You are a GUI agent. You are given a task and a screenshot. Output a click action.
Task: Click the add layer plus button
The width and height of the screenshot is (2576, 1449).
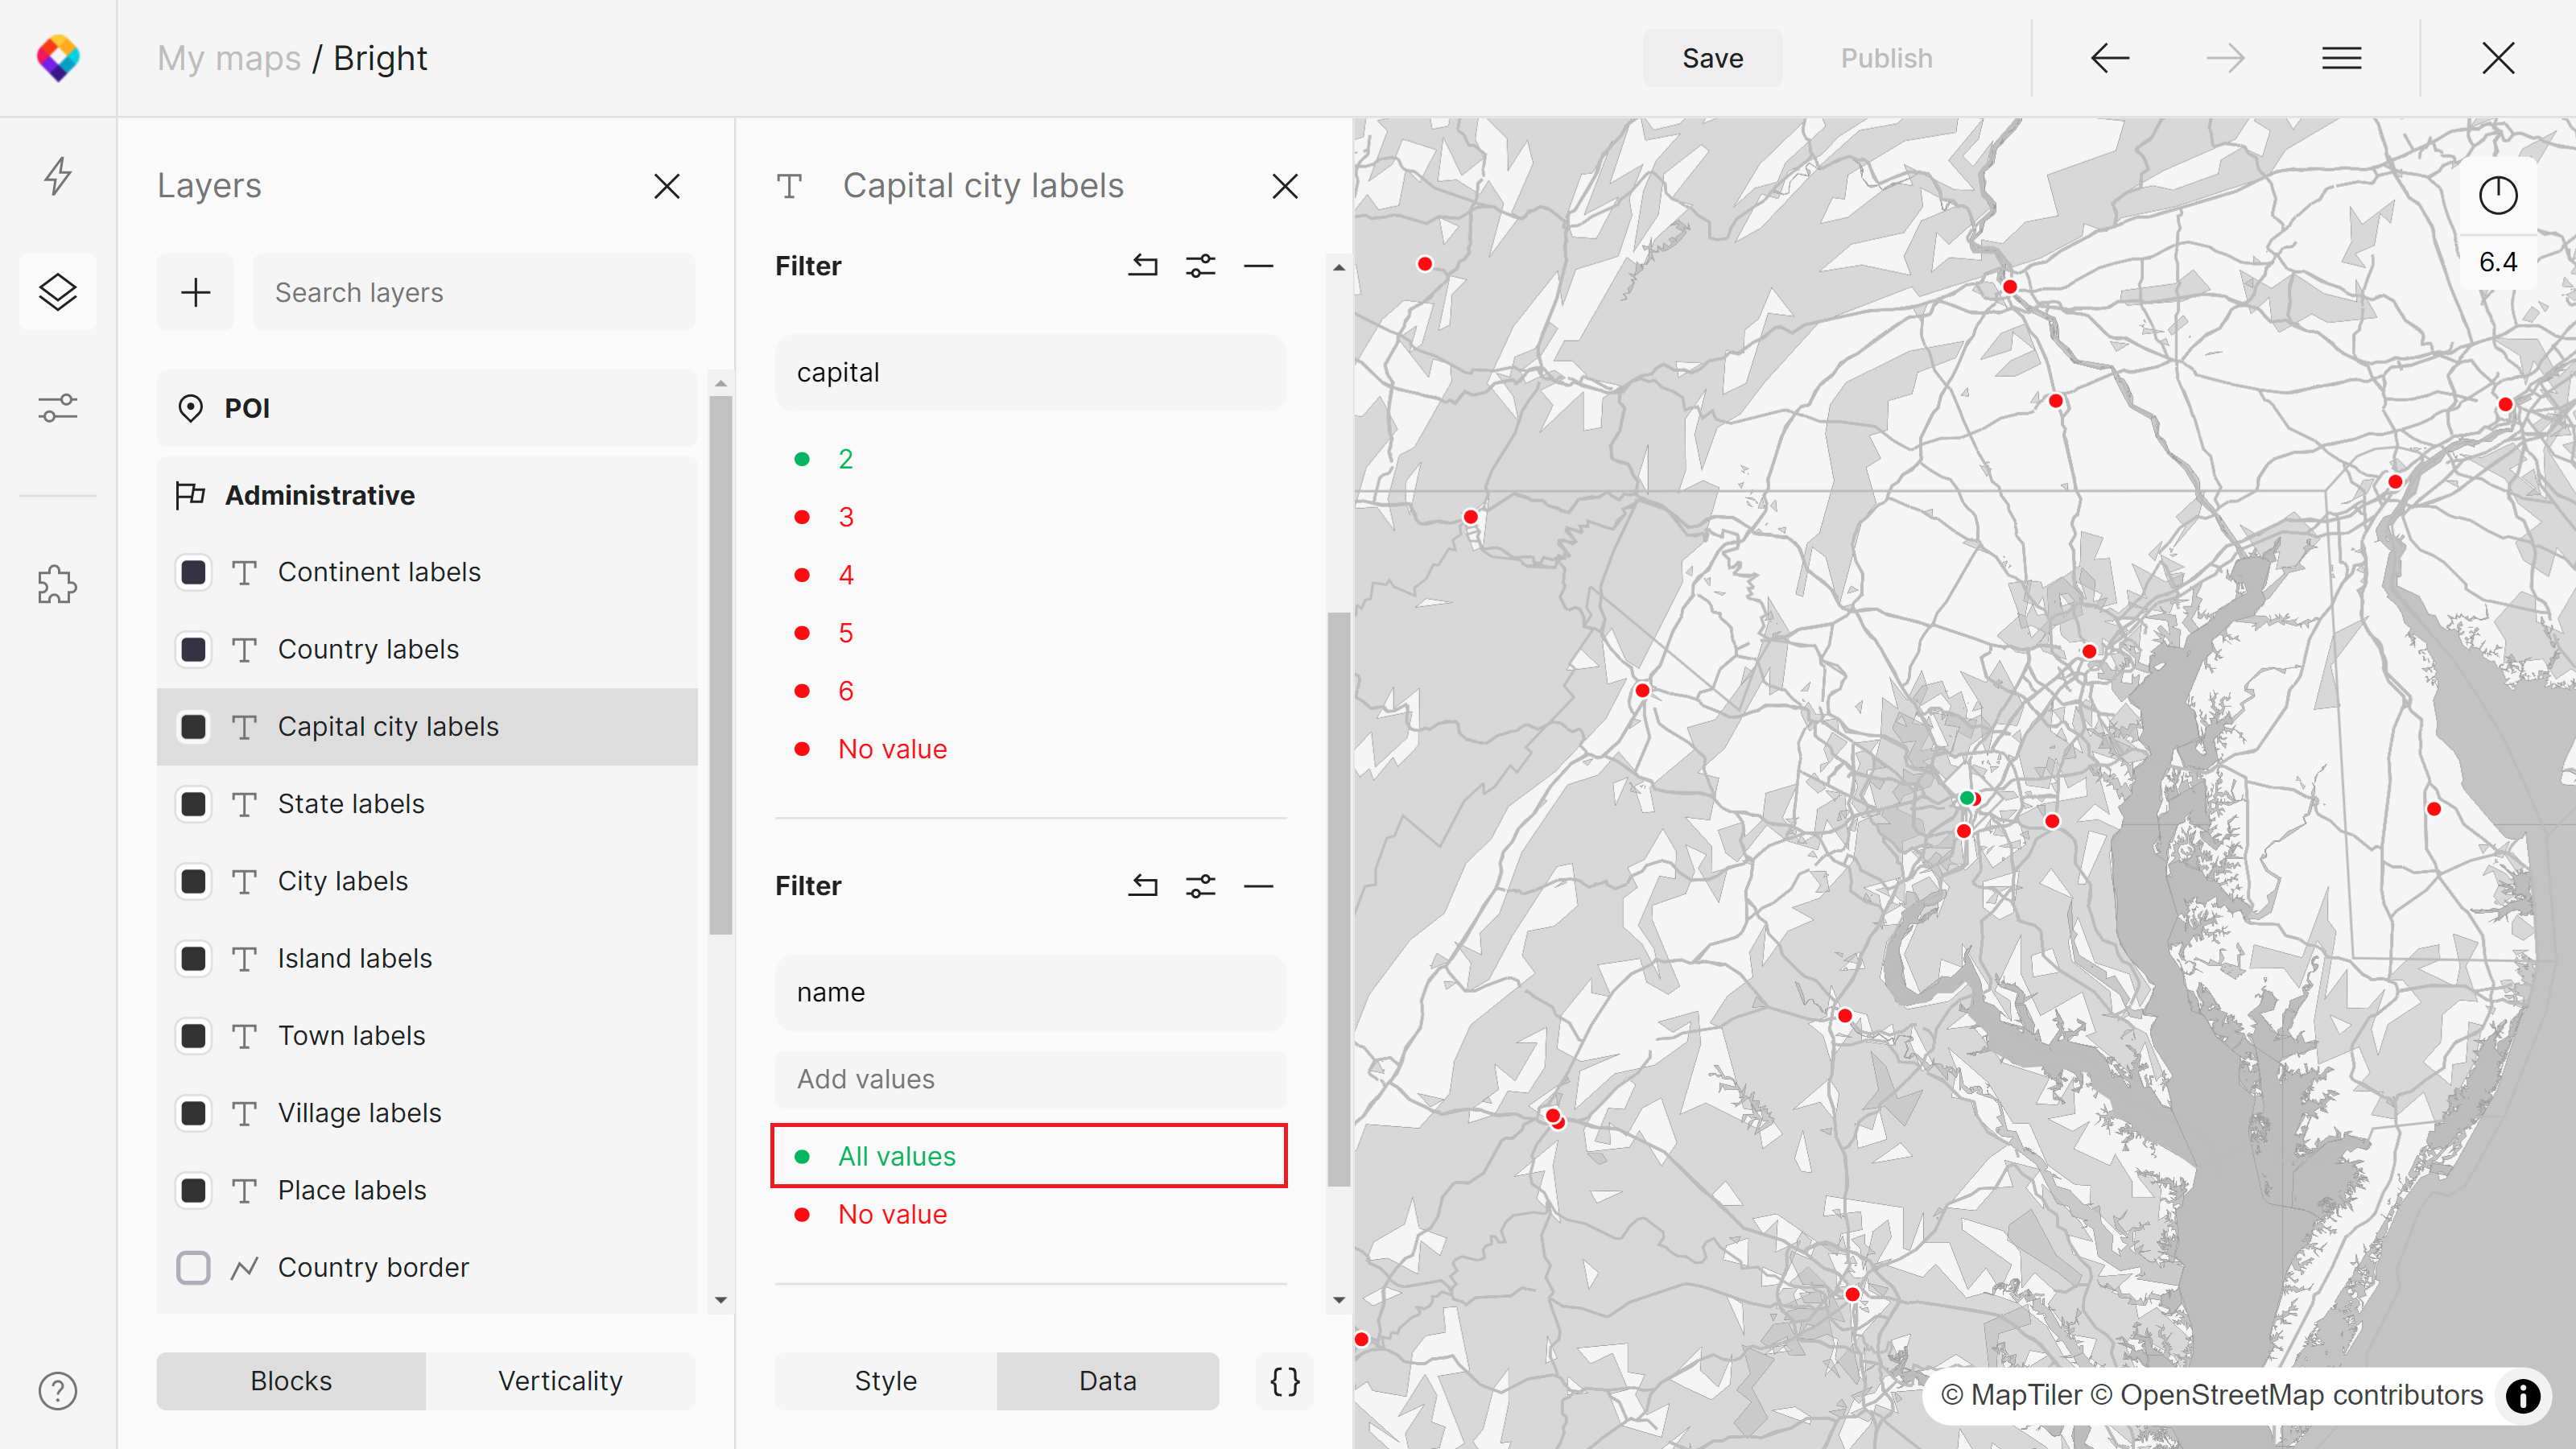click(x=195, y=292)
